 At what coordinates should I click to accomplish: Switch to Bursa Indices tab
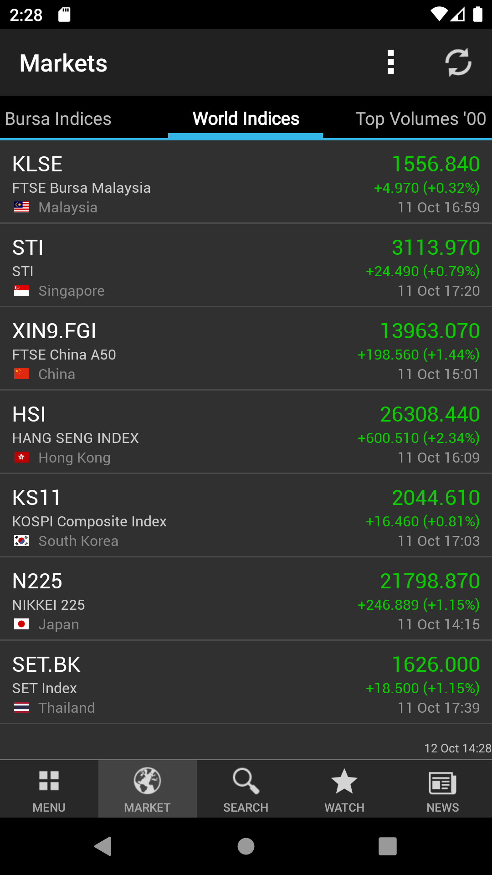[58, 119]
